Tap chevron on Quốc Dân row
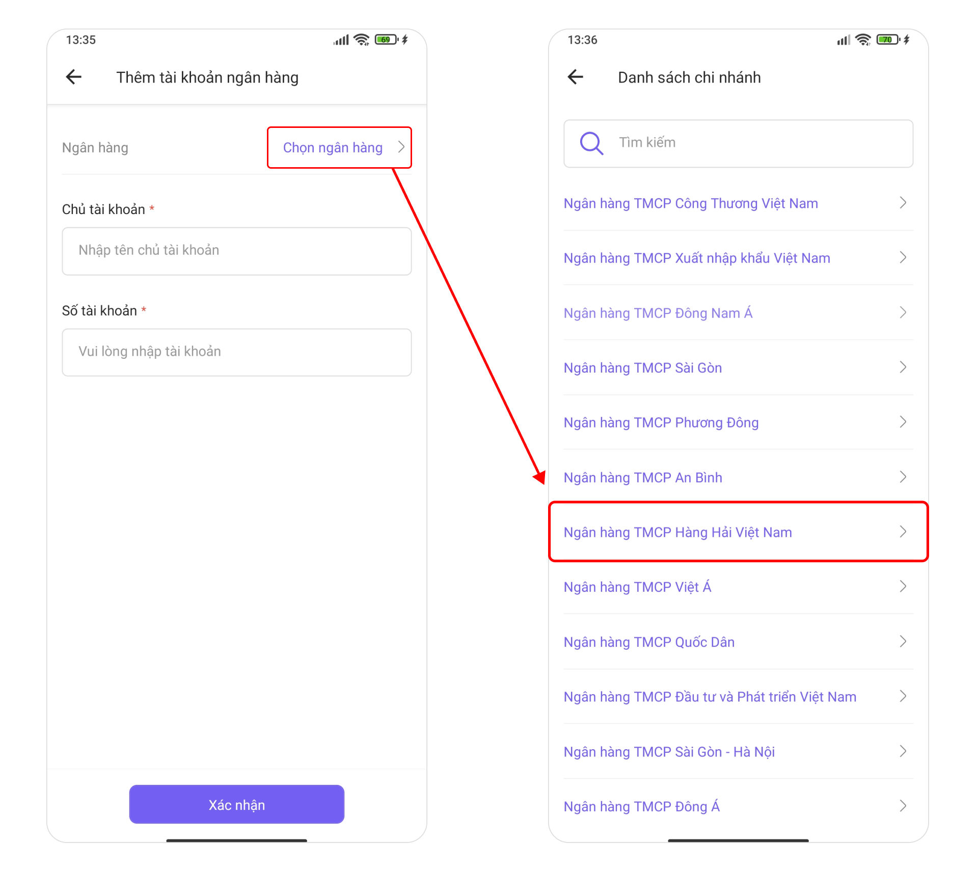This screenshot has width=978, height=871. pos(903,642)
